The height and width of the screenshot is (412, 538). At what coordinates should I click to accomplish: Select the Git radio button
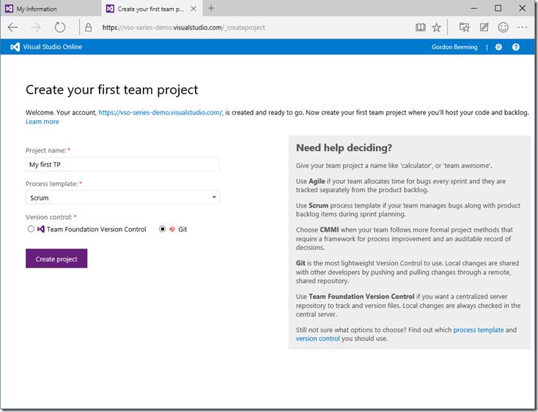click(162, 229)
